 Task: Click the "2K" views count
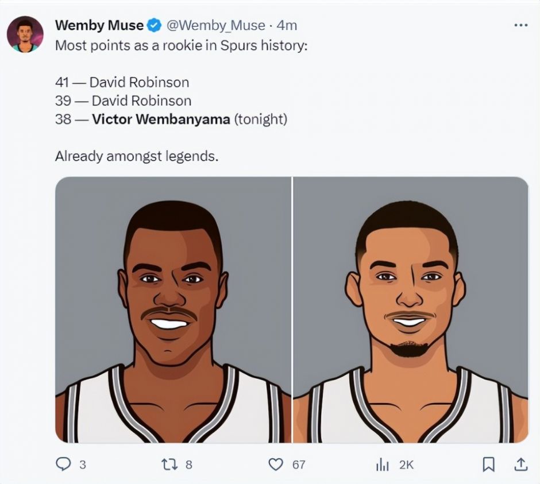pos(406,464)
